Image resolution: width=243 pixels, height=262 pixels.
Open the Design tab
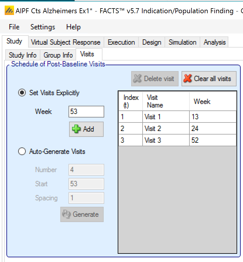[x=152, y=42]
